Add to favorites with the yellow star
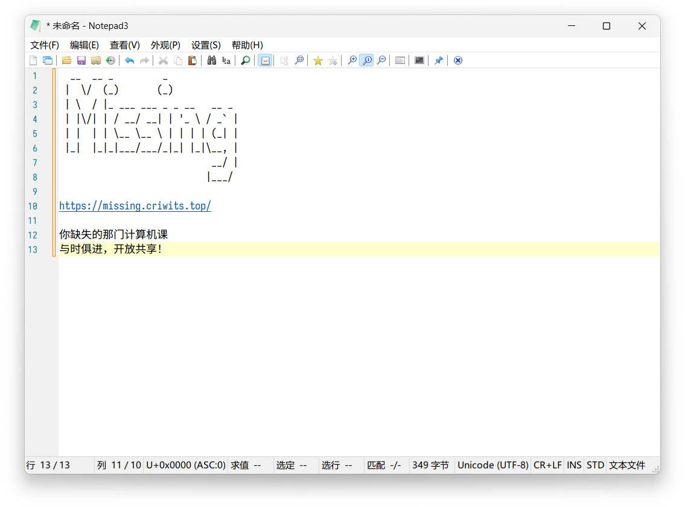Image resolution: width=688 pixels, height=507 pixels. pos(317,60)
